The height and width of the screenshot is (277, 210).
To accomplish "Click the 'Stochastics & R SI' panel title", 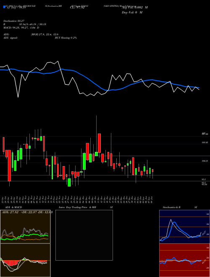I will (x=180, y=207).
